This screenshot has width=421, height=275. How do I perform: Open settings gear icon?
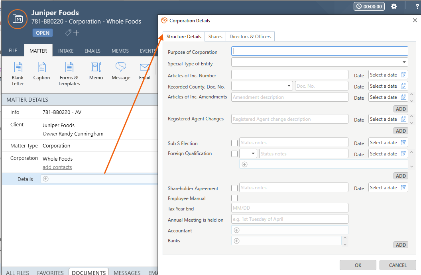pos(393,6)
